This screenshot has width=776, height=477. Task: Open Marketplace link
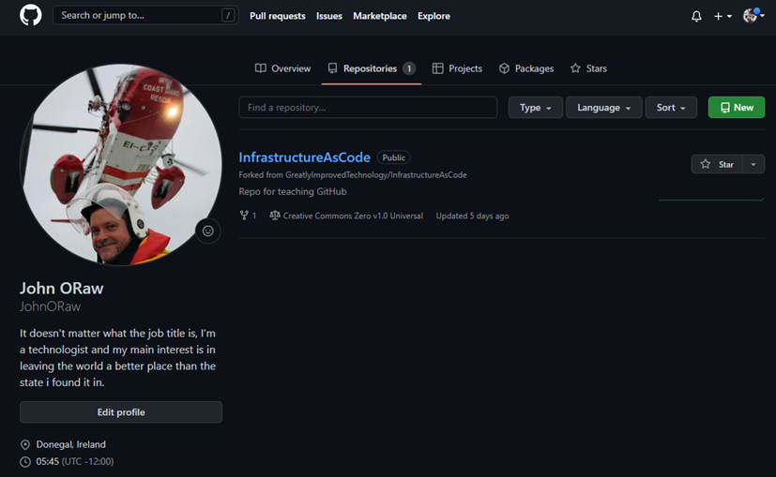click(380, 16)
